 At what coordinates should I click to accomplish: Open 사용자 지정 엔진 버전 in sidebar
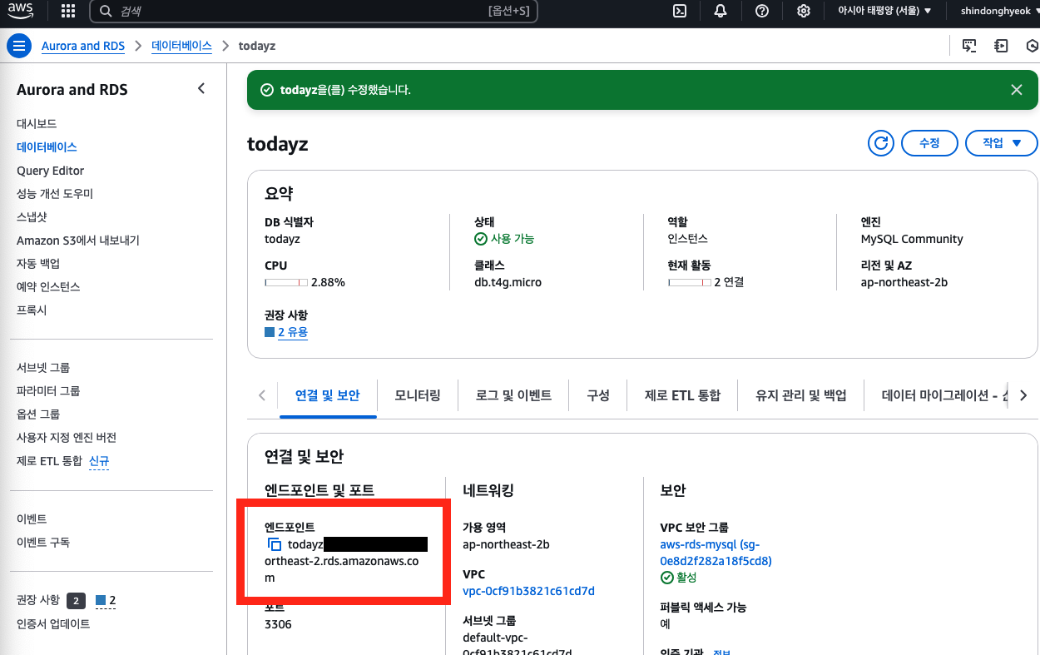point(67,437)
